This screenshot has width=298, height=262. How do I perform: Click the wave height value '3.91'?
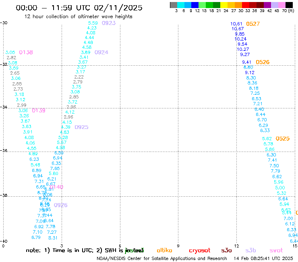click(28, 132)
